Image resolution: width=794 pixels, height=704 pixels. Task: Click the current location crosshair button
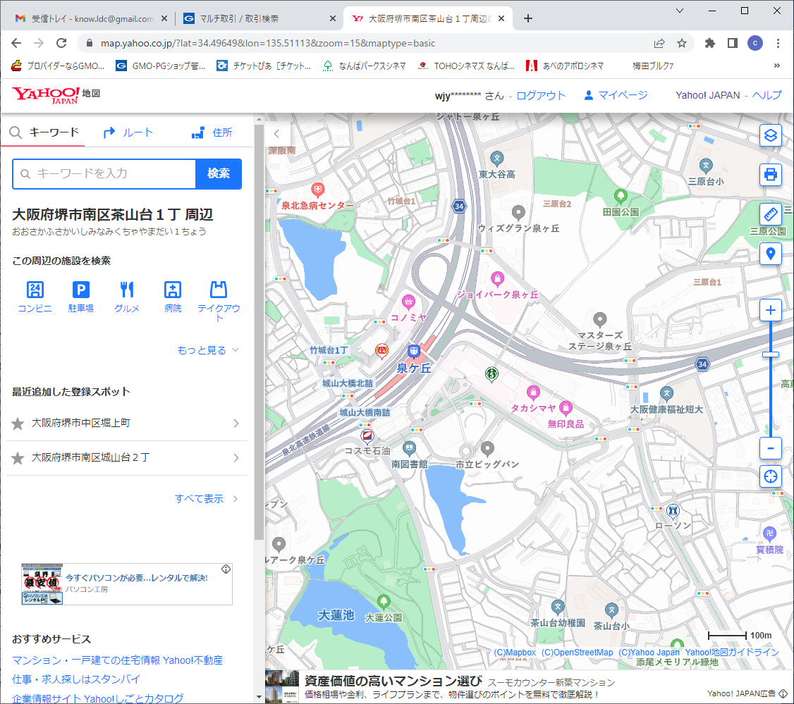coord(770,476)
